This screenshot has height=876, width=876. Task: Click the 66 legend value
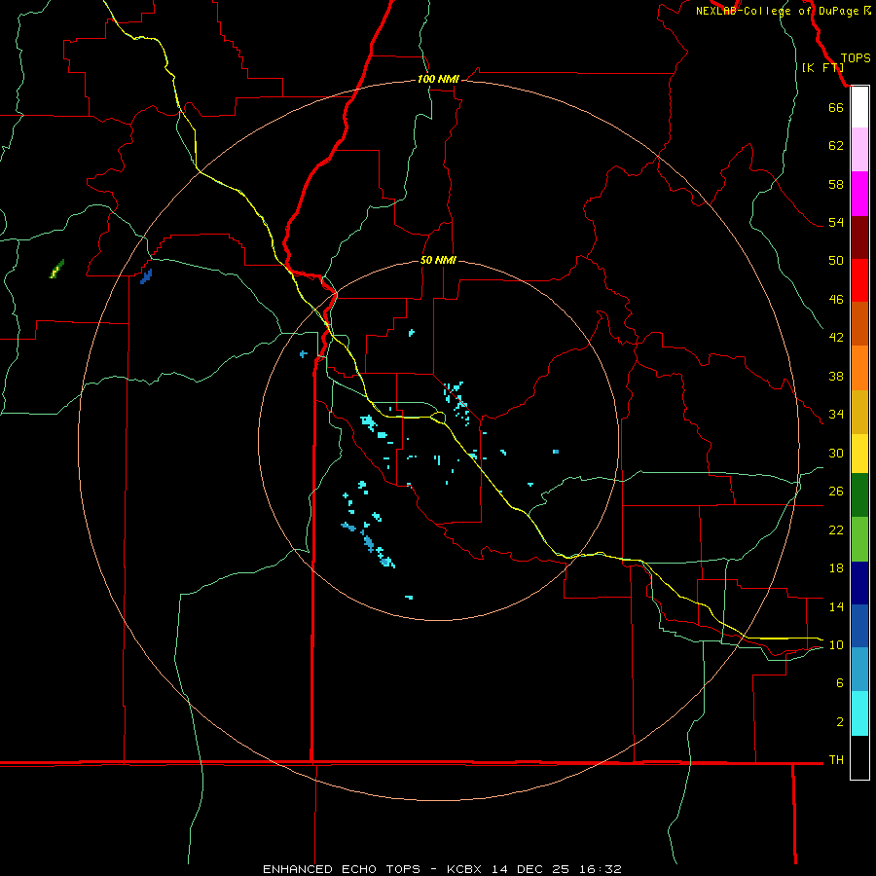pos(836,107)
